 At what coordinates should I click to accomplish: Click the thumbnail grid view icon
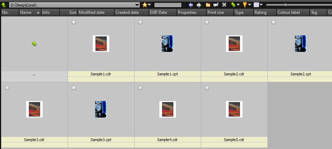256,5
